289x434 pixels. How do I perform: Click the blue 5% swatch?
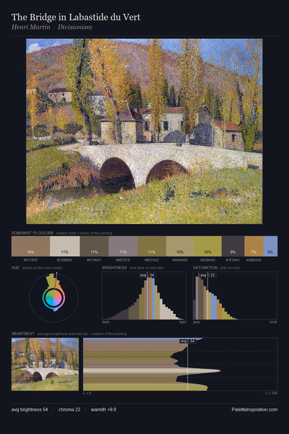point(271,246)
